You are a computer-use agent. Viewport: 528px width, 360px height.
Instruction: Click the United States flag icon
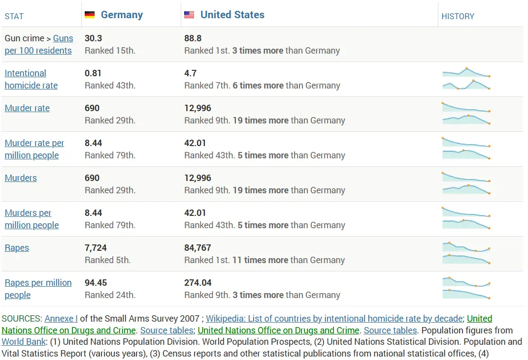pos(189,15)
